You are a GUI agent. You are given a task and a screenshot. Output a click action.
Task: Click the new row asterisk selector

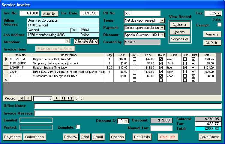click(x=6, y=80)
